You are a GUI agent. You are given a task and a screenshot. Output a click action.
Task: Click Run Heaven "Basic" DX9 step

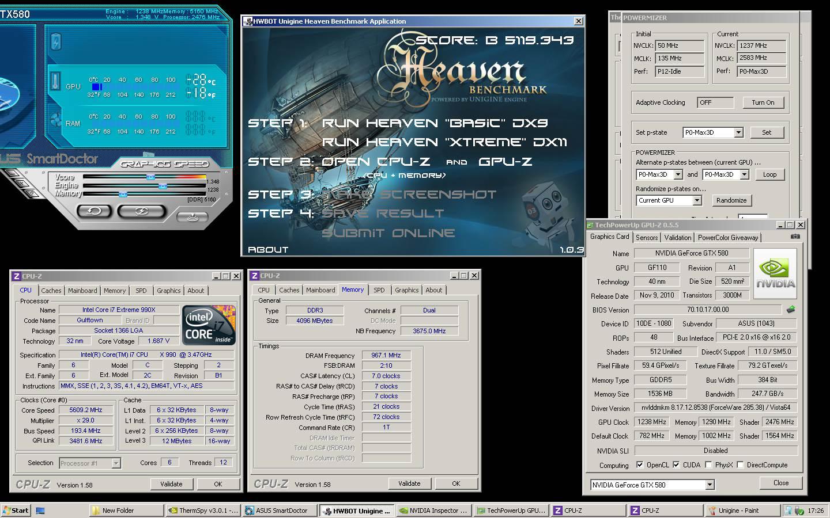pos(435,123)
